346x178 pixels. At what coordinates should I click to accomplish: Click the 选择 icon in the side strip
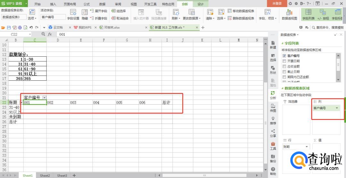(273, 57)
